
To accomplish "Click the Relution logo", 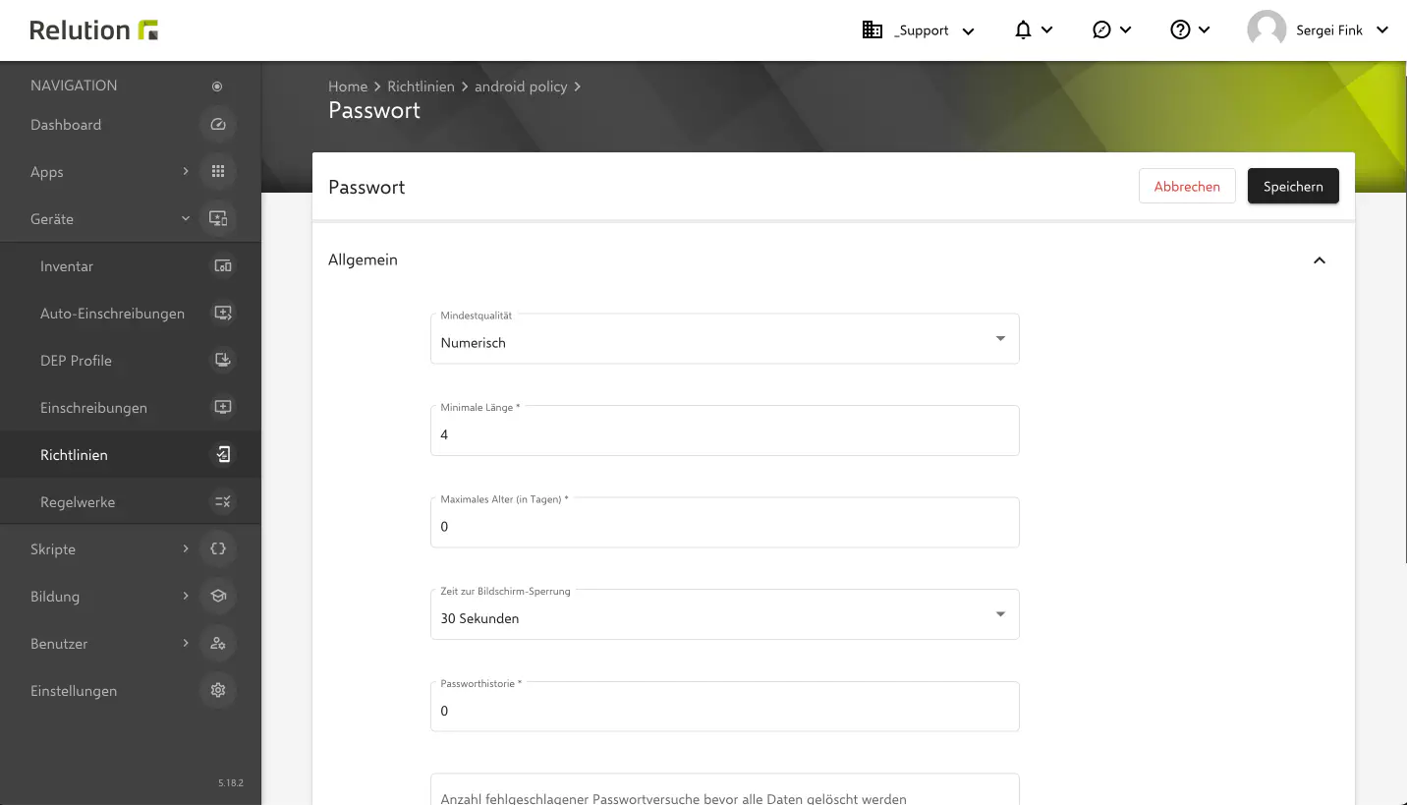I will coord(94,30).
